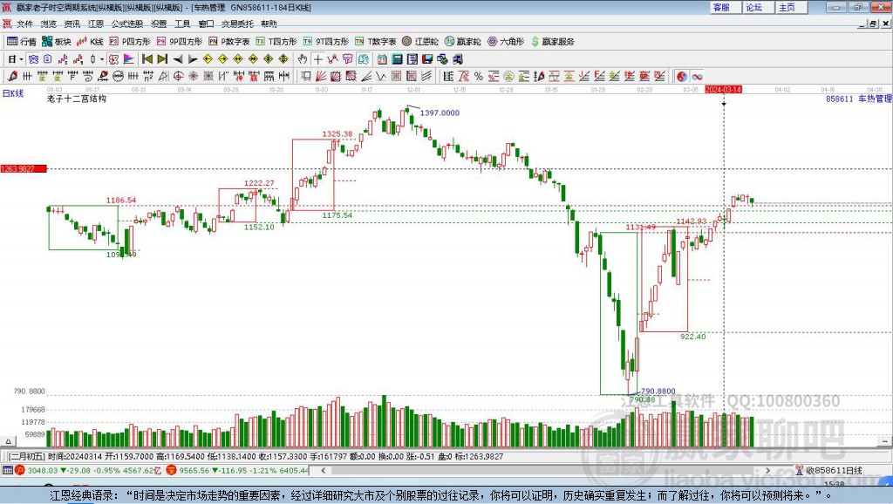893x504 pixels.
Task: Open the 文件 menu
Action: coord(24,24)
